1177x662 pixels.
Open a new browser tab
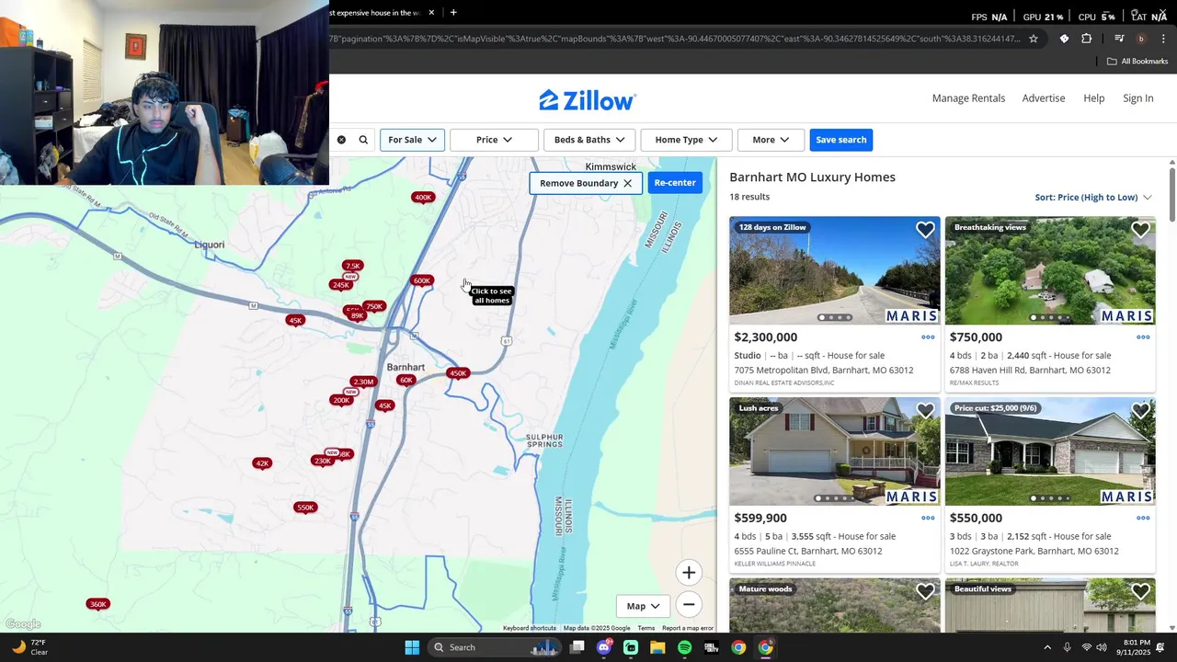tap(453, 13)
